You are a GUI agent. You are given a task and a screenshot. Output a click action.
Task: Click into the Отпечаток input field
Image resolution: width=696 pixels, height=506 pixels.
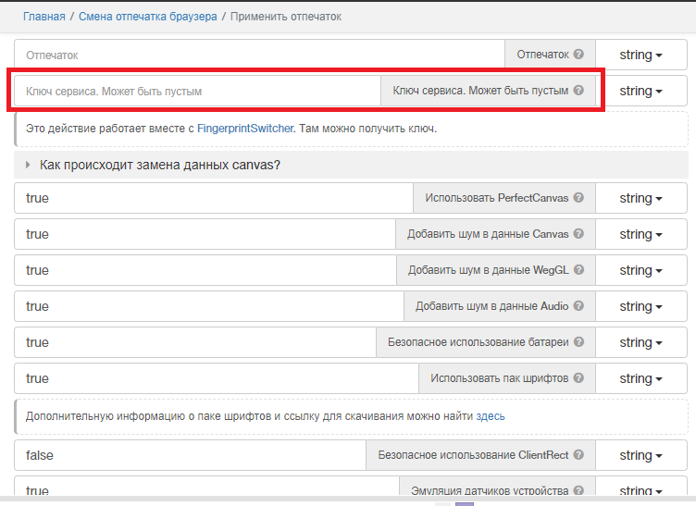coord(259,55)
